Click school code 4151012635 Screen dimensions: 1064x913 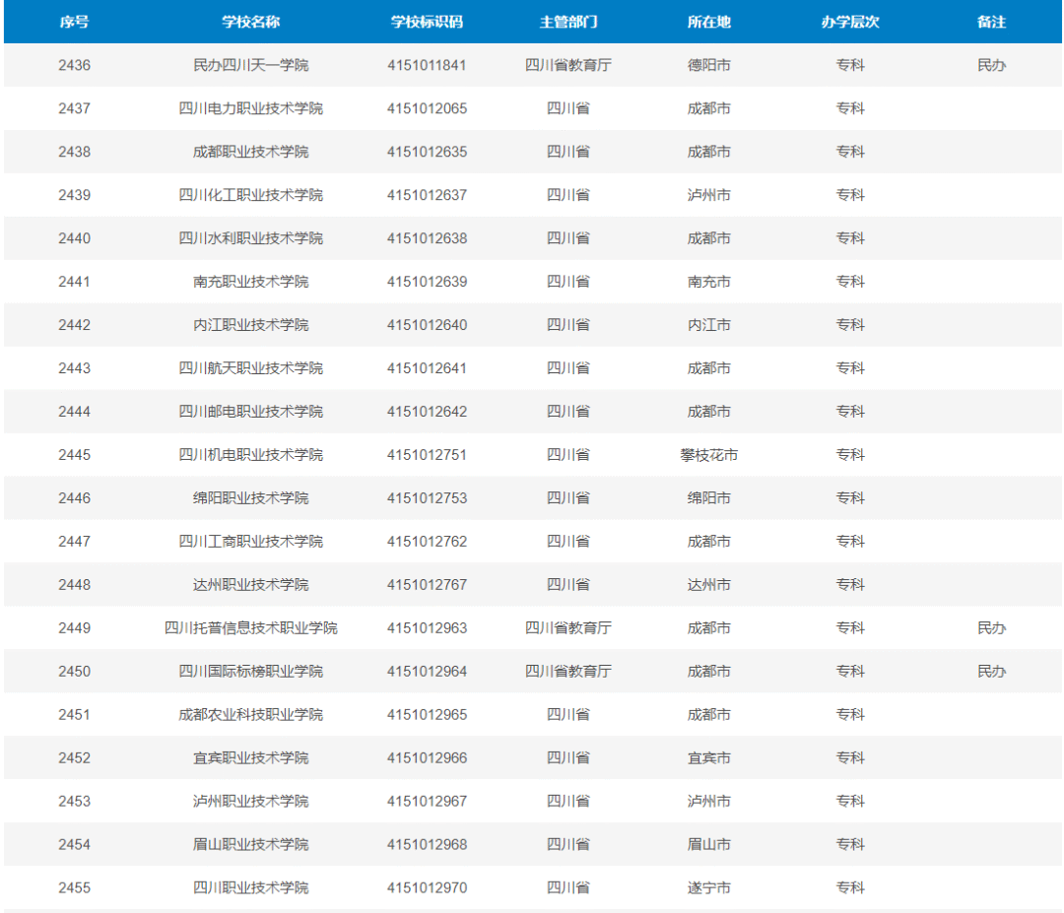tap(427, 152)
